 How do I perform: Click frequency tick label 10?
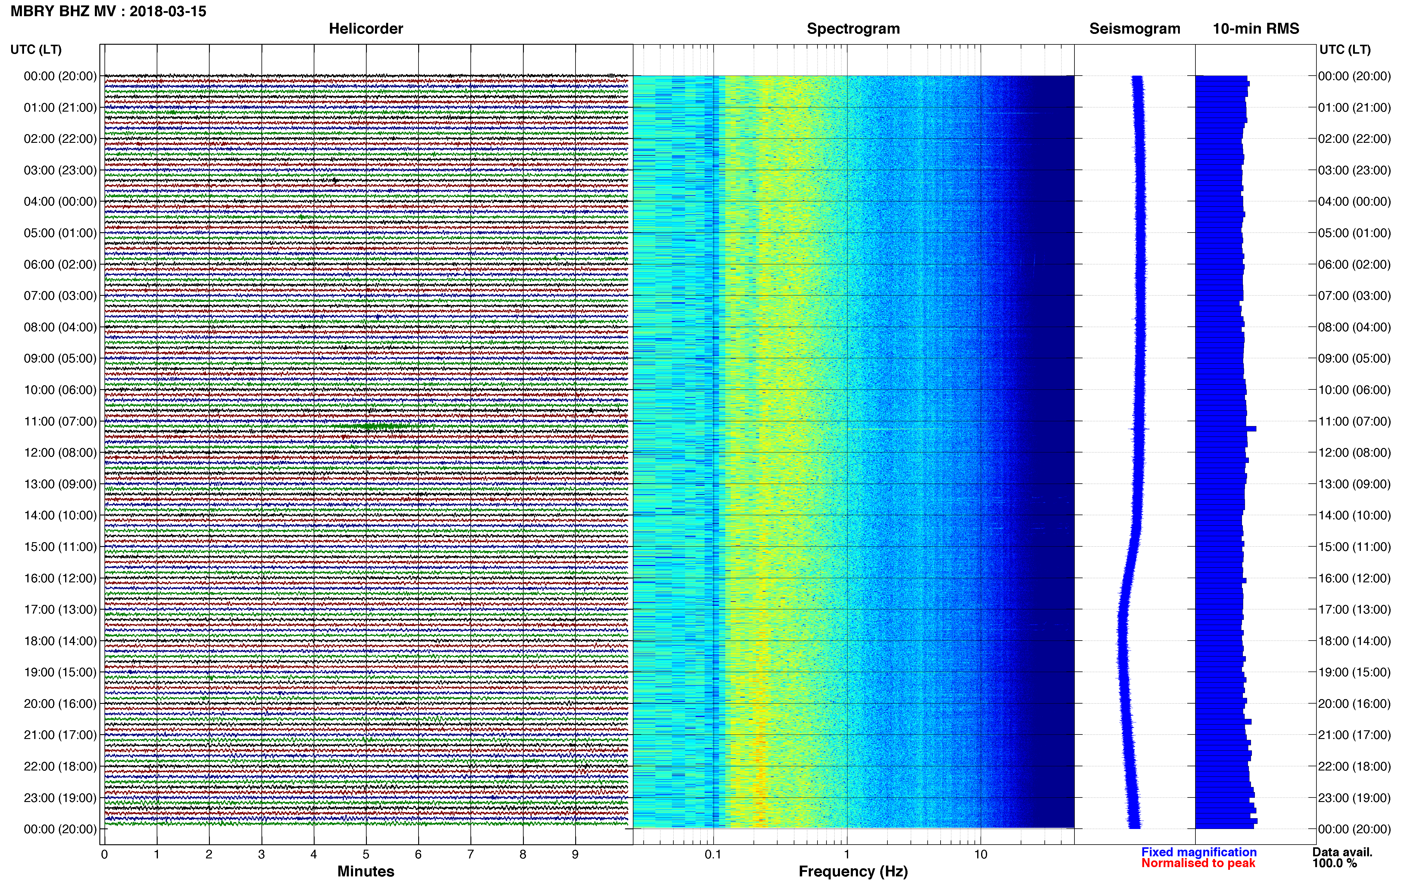coord(980,854)
